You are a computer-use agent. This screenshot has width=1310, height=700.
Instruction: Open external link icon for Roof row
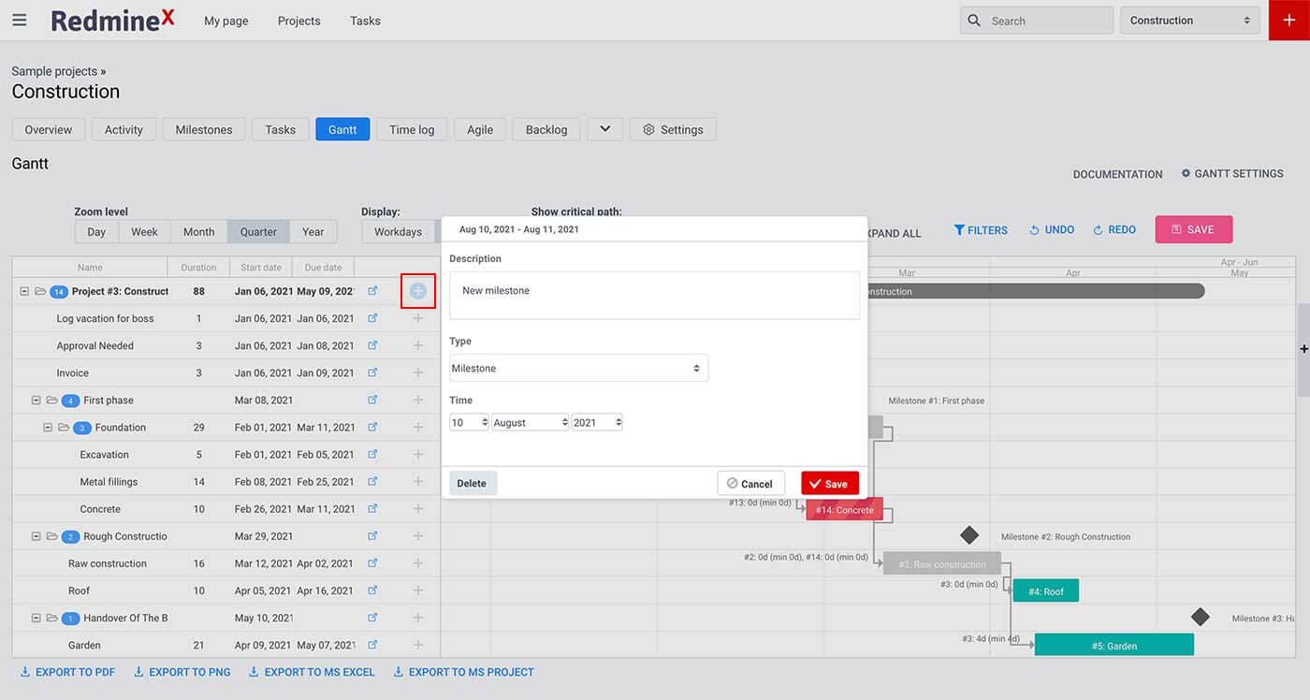pos(372,591)
